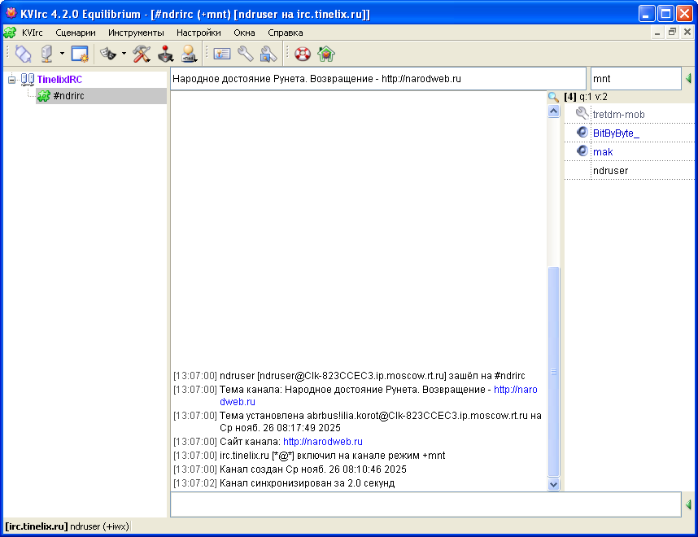The height and width of the screenshot is (537, 698).
Task: Click the red lifebuoy help icon
Action: click(303, 55)
